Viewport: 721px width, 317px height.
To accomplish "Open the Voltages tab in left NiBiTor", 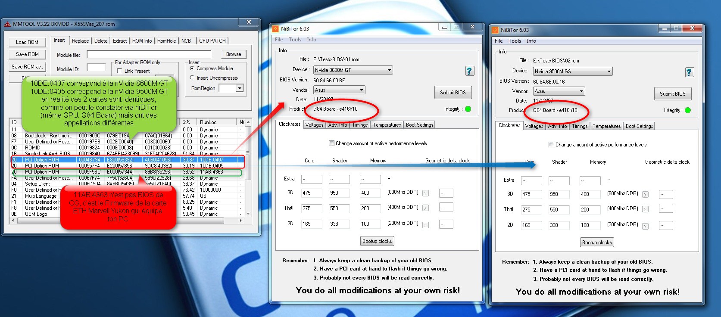I will click(314, 125).
